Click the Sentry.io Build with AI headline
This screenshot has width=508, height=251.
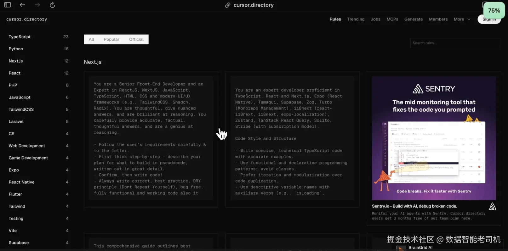(x=414, y=206)
